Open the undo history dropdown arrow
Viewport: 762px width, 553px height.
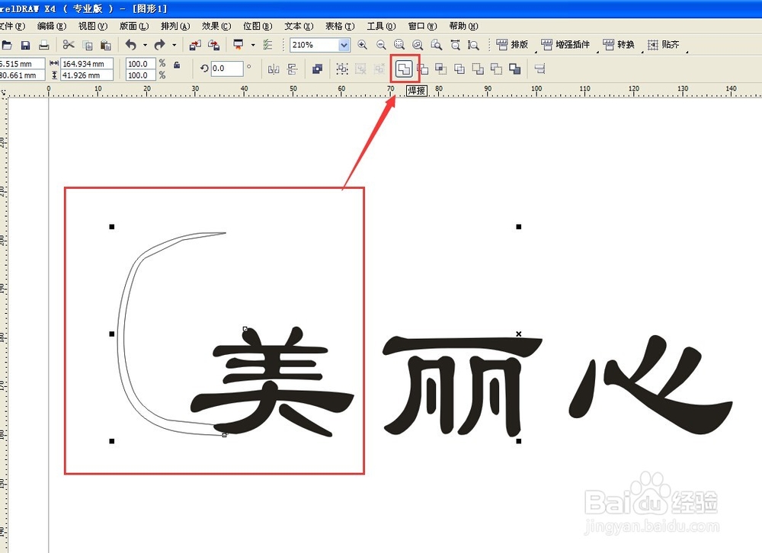pyautogui.click(x=145, y=45)
